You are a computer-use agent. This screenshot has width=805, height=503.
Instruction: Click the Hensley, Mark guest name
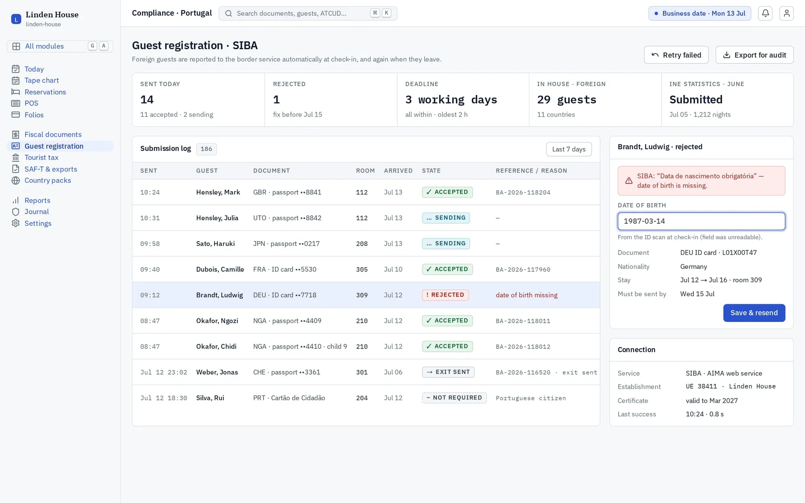coord(218,192)
